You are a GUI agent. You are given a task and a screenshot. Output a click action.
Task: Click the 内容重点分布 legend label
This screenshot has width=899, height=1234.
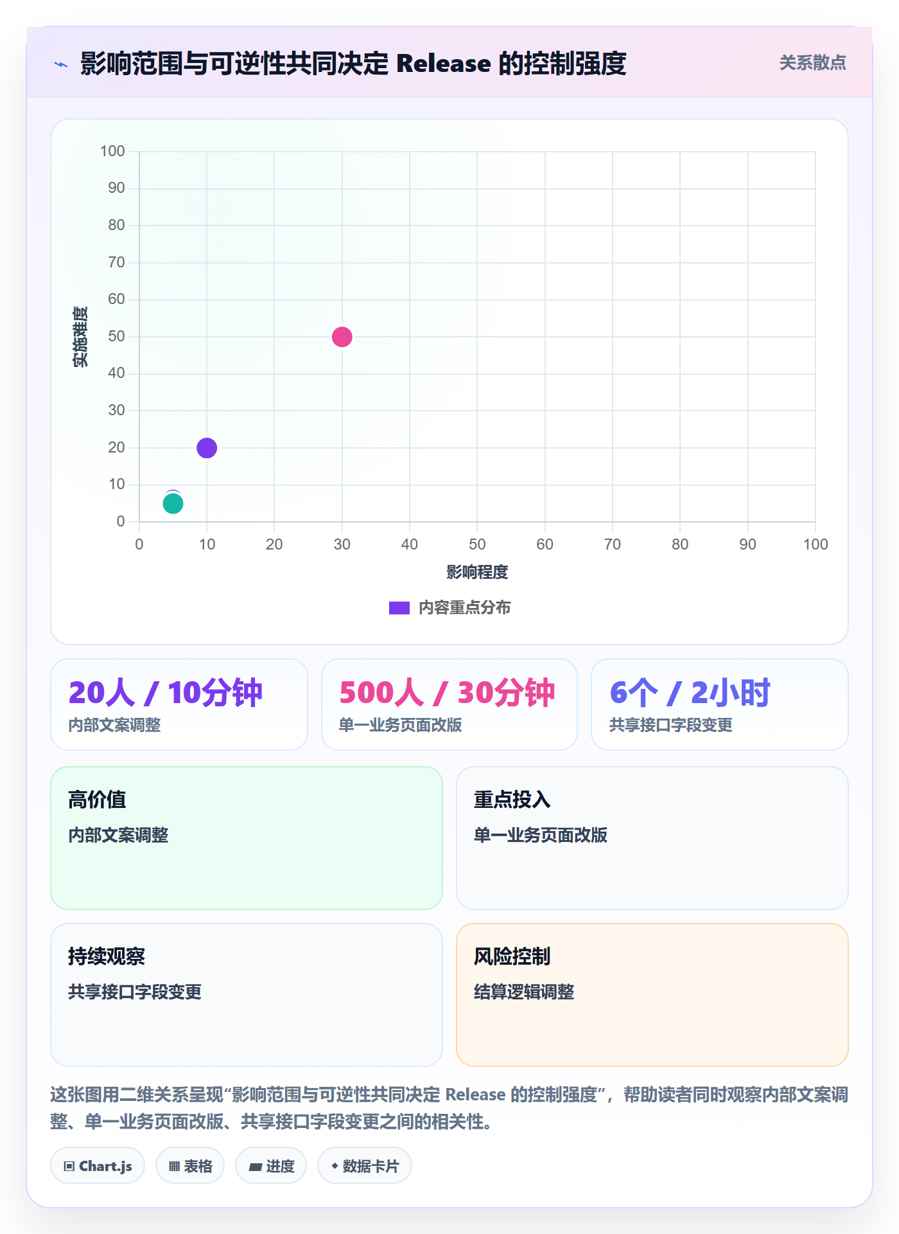(x=464, y=608)
